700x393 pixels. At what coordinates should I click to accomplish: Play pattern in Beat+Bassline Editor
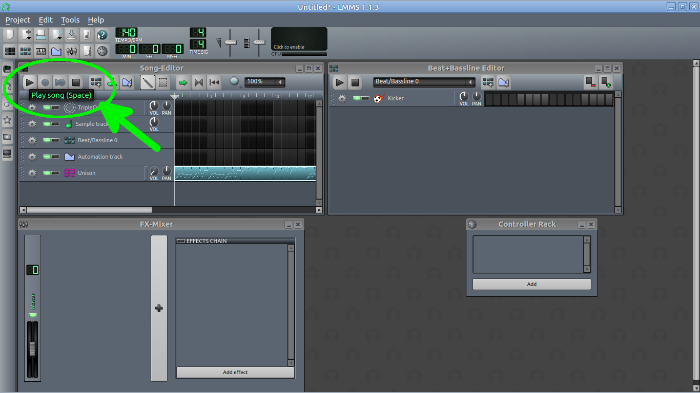(x=340, y=82)
